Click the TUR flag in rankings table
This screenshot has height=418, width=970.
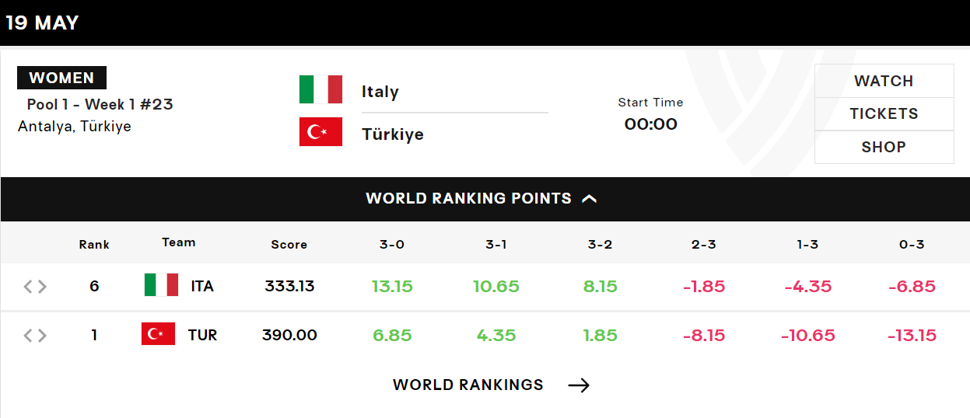tap(158, 334)
